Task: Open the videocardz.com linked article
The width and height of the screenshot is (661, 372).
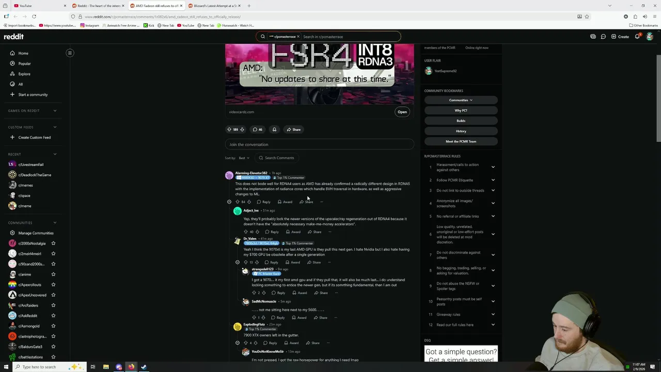Action: 402,112
